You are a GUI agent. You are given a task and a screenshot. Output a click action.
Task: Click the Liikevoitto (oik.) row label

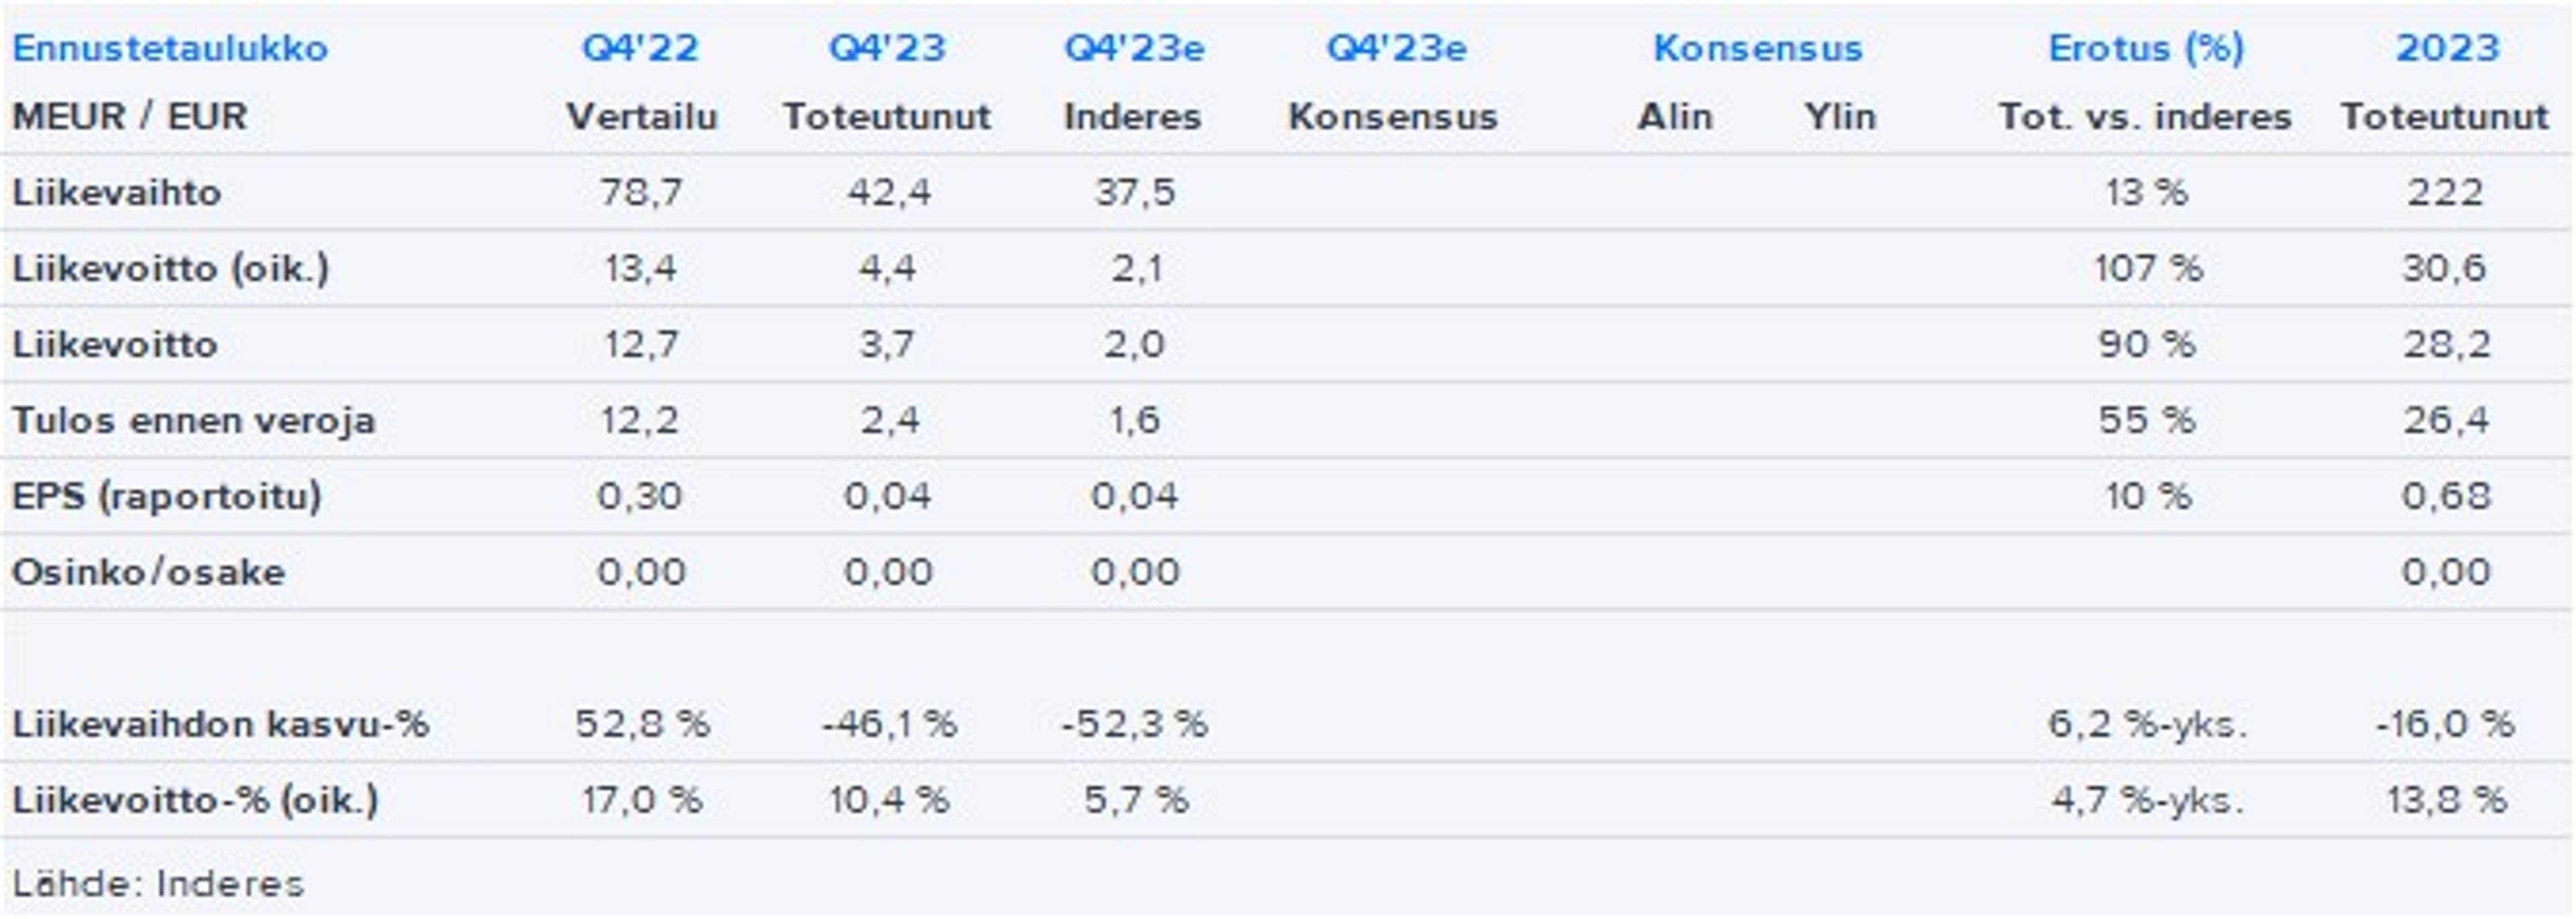tap(170, 268)
